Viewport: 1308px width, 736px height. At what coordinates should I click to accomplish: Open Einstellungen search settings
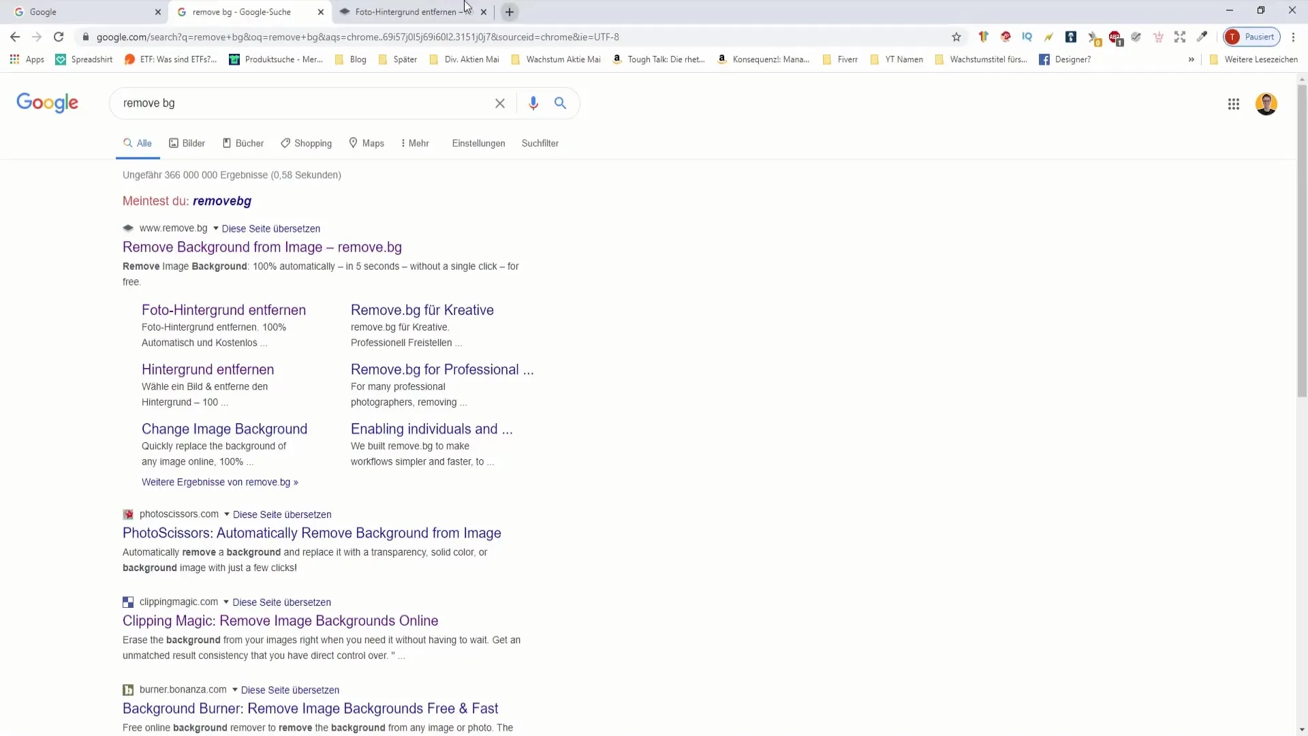tap(479, 143)
